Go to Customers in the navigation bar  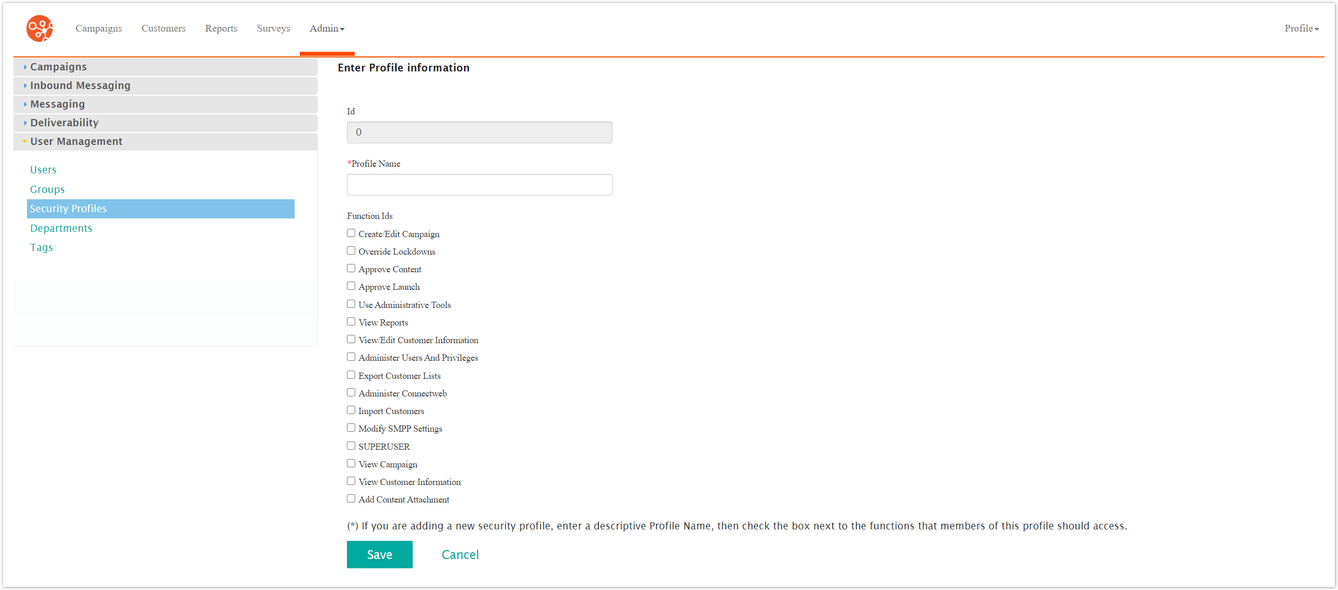click(163, 28)
